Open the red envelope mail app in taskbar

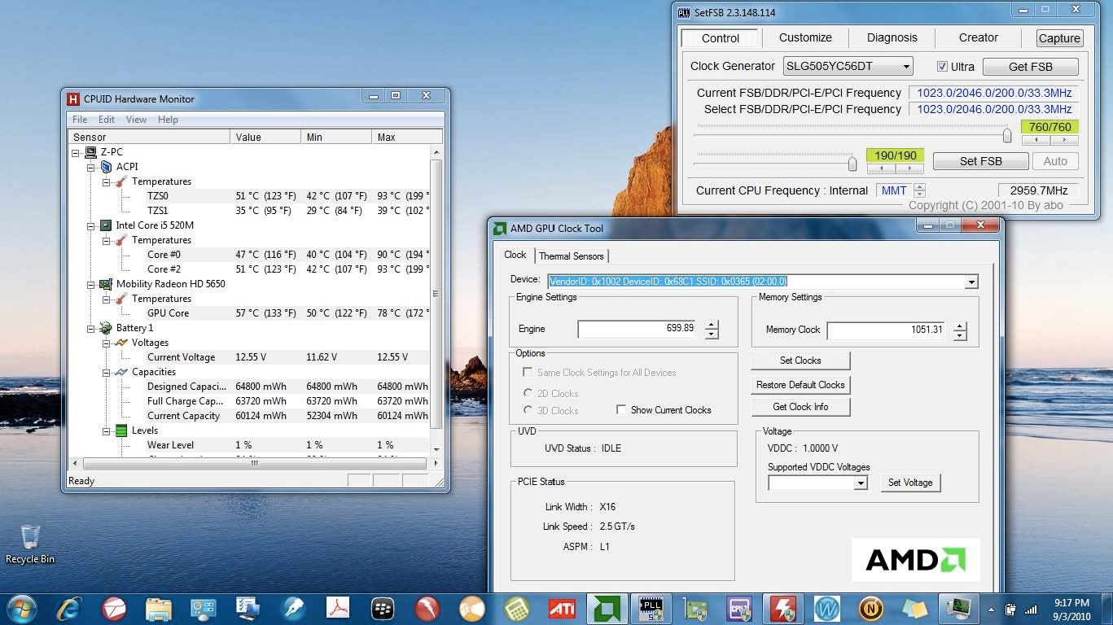(x=114, y=608)
